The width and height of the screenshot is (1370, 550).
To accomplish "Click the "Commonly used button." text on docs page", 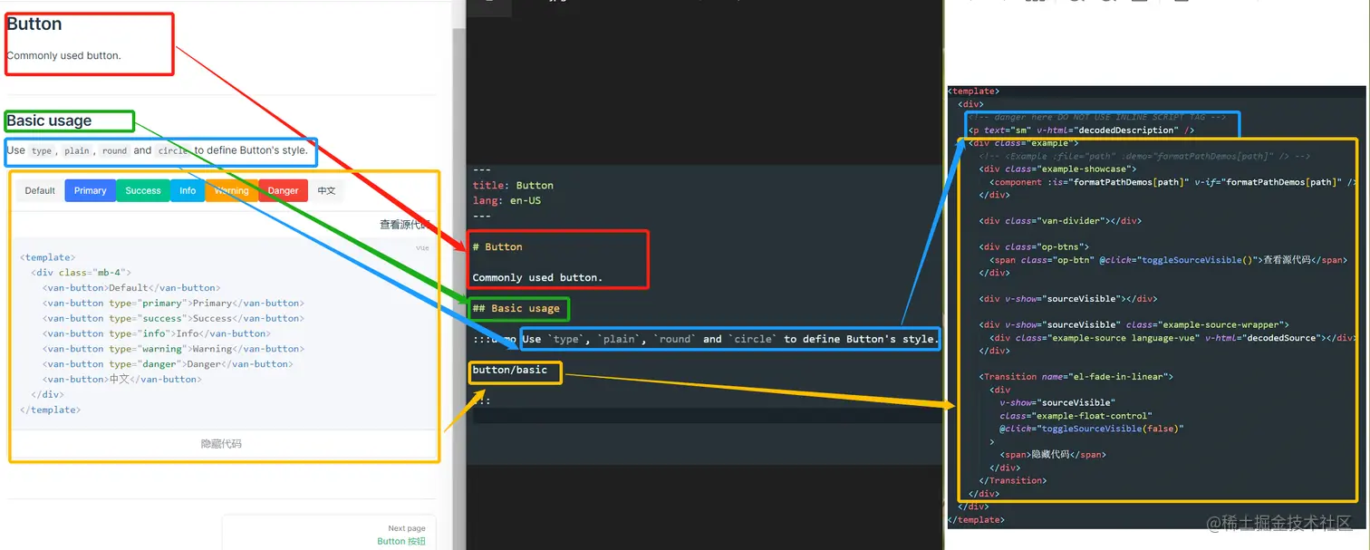I will pos(63,55).
